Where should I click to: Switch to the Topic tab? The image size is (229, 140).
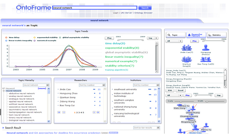(176, 35)
